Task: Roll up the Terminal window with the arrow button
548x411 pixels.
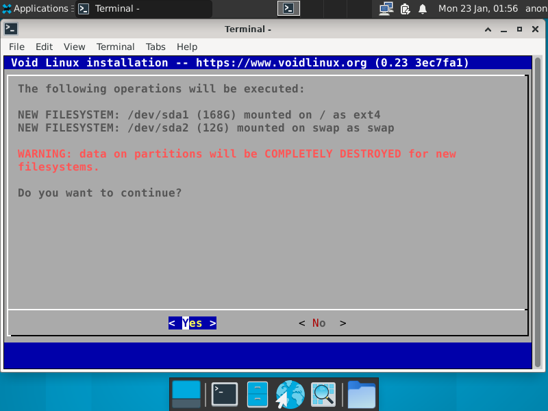Action: click(x=488, y=29)
